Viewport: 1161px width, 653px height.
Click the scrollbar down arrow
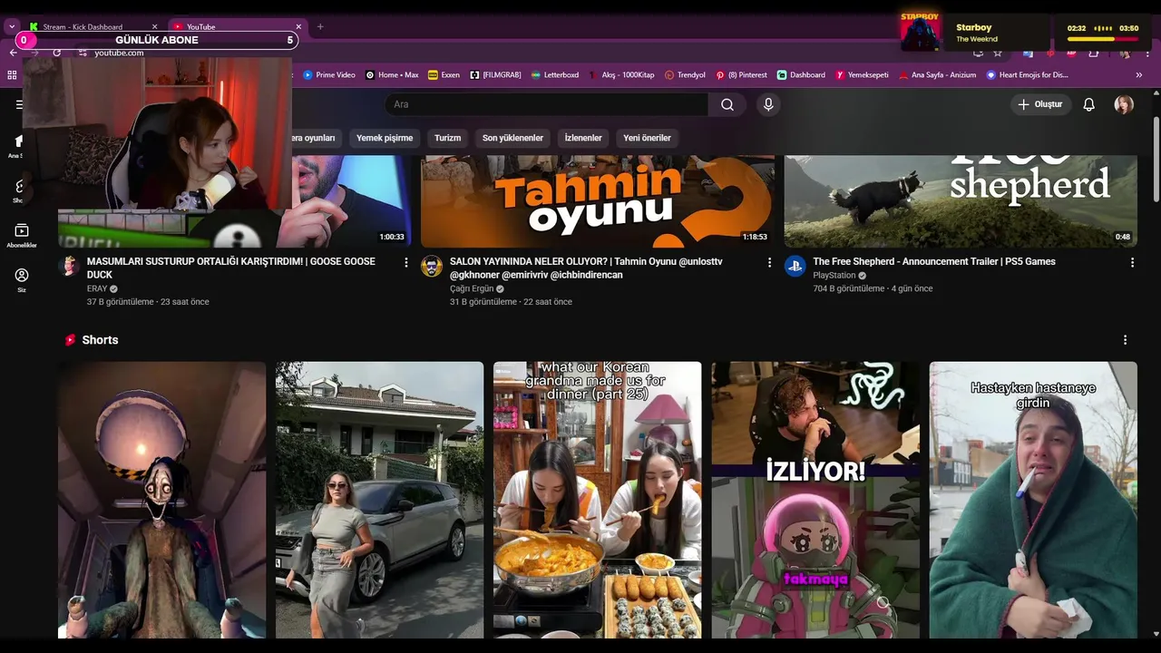[1156, 633]
